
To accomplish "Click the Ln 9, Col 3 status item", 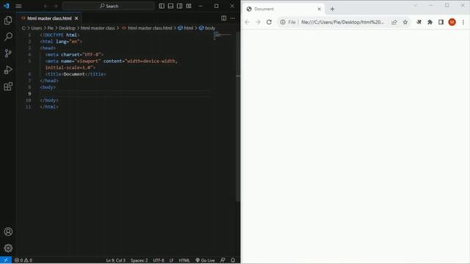I will (116, 260).
